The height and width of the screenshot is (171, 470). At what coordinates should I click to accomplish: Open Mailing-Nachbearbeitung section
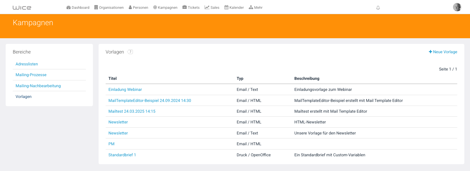tap(38, 86)
